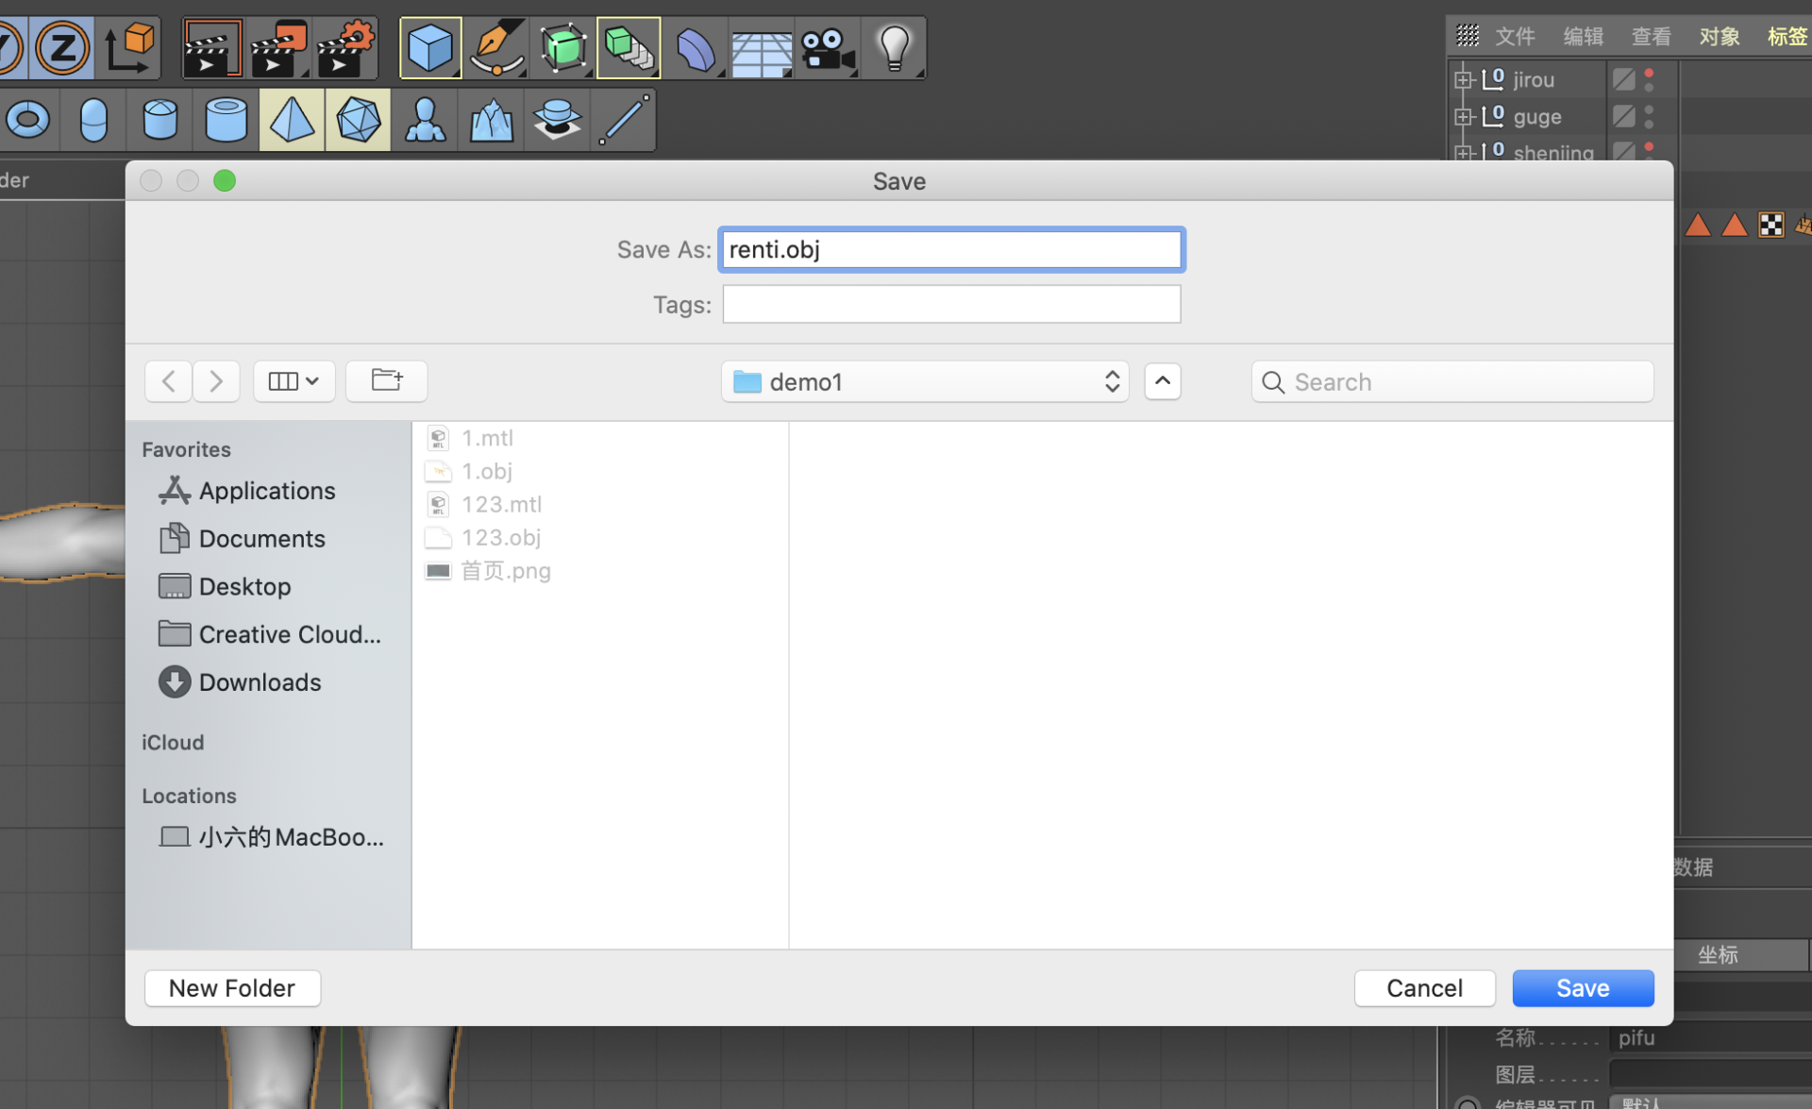Select the Spline Pen tool
The image size is (1812, 1109).
[x=496, y=47]
